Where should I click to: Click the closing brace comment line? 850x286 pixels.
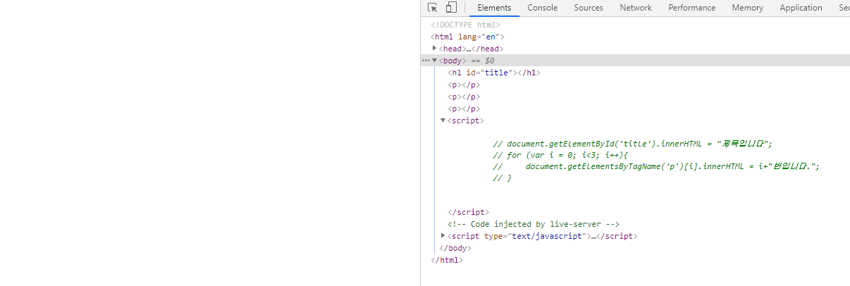pos(502,178)
